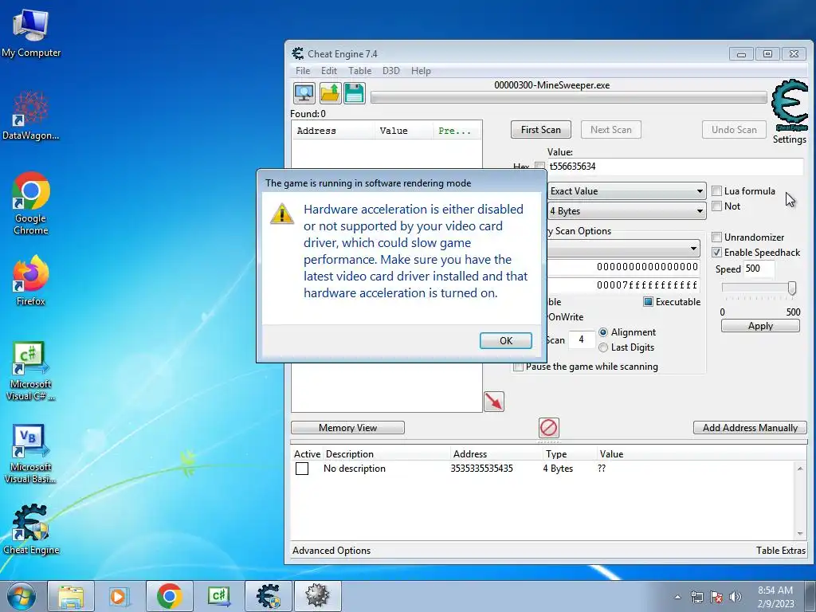Activate the No description address entry checkbox
The image size is (816, 612).
pos(302,469)
